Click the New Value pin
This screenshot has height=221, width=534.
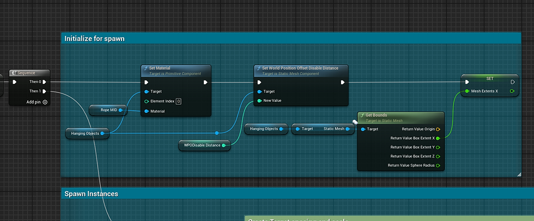(x=259, y=101)
